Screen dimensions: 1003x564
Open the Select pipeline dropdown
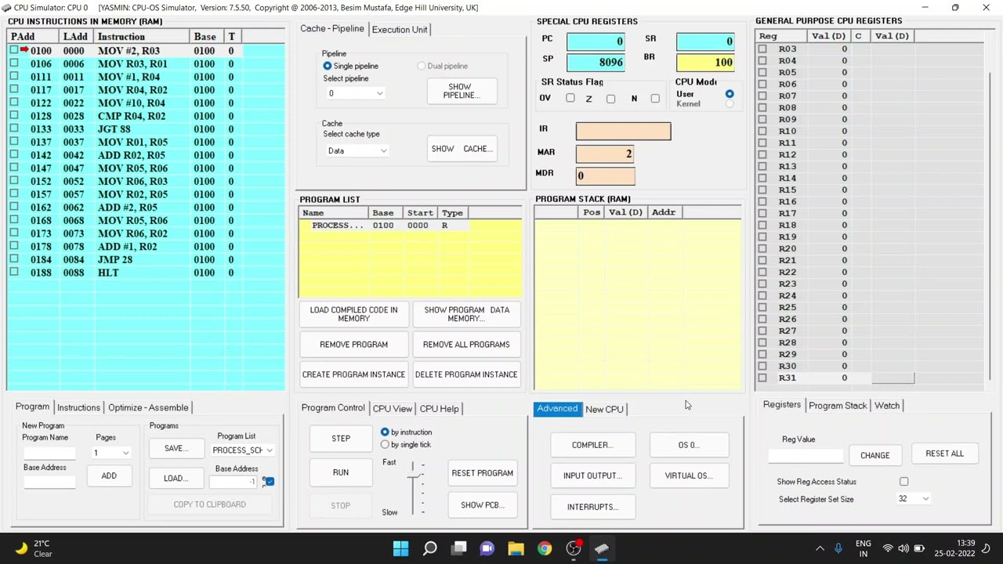[355, 93]
